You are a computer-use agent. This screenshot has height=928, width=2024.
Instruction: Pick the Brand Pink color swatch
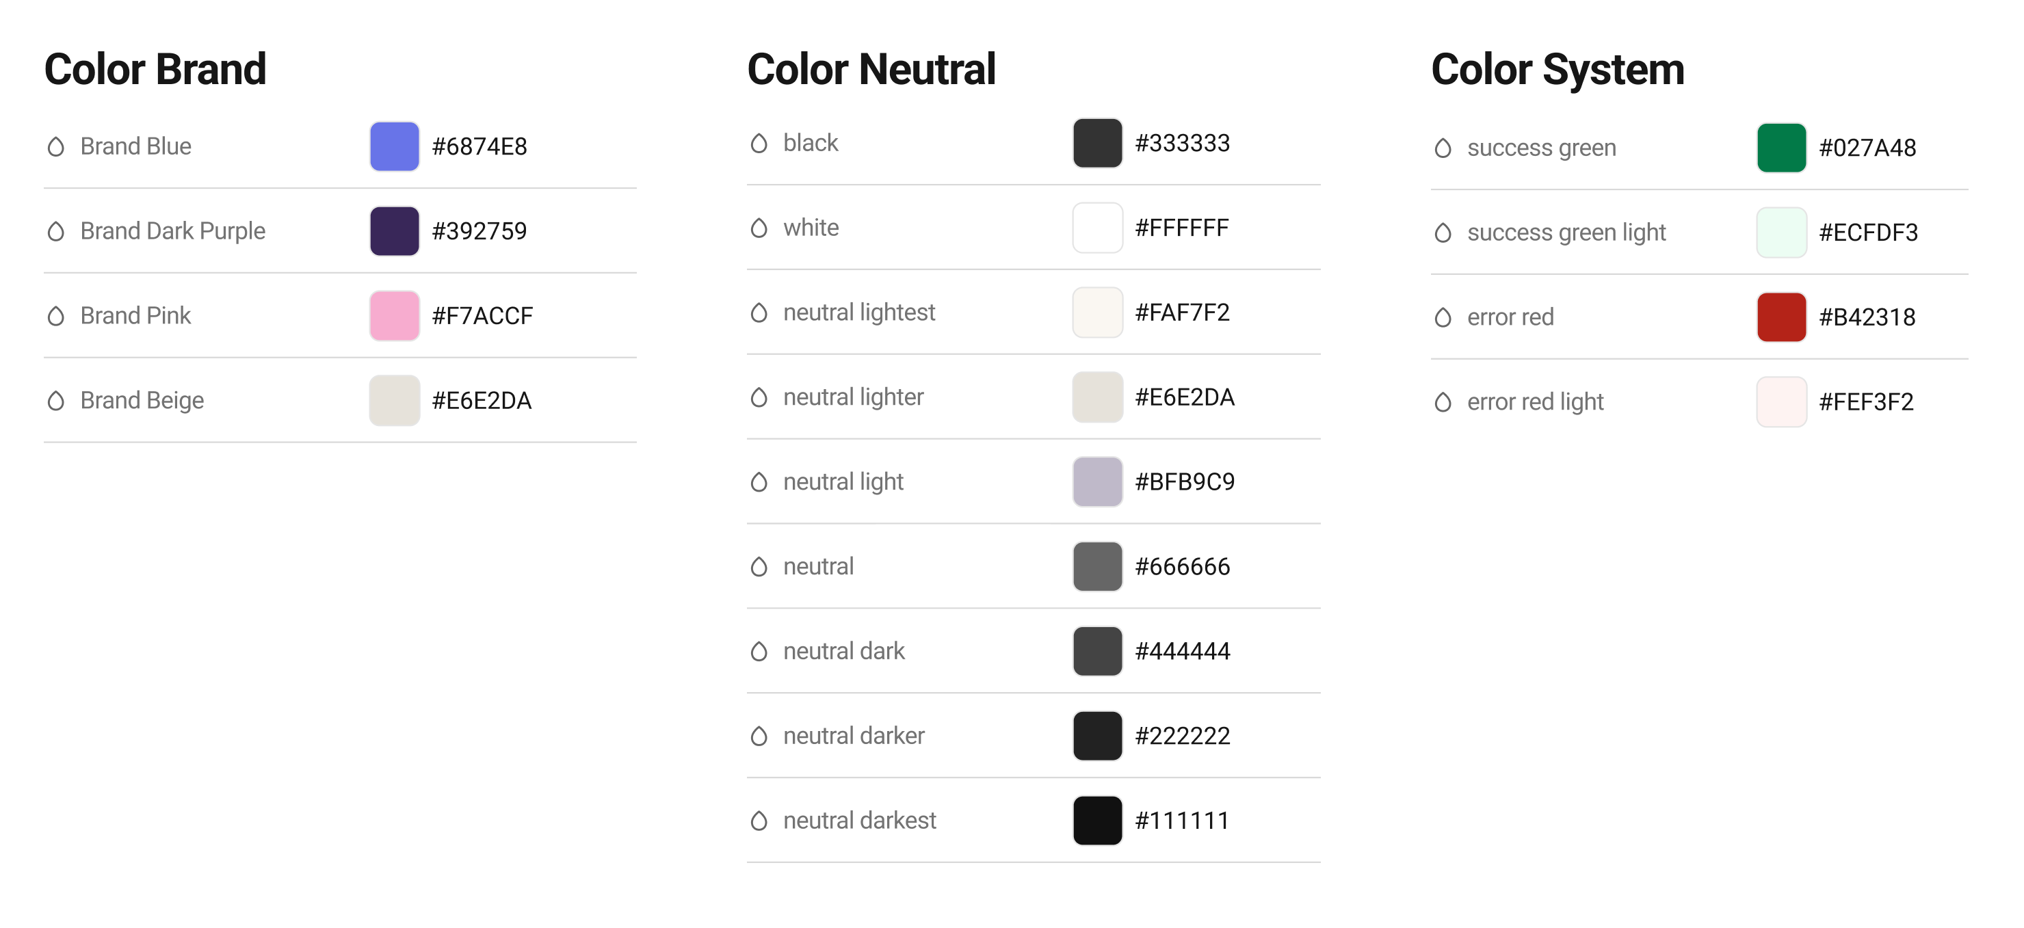(x=395, y=316)
